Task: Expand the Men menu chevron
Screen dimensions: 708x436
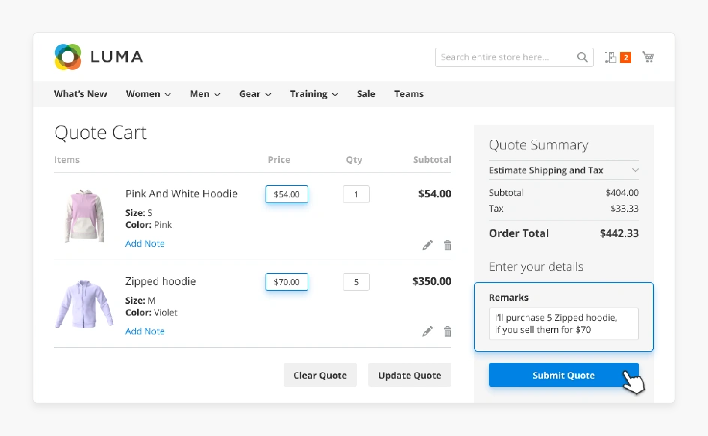Action: pos(217,94)
